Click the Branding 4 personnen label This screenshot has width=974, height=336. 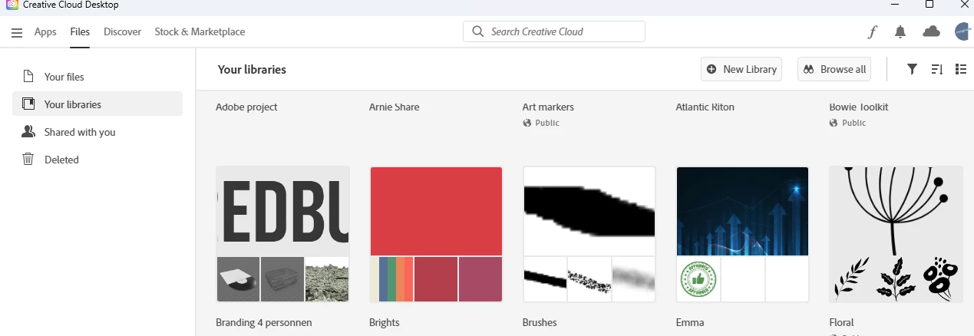pyautogui.click(x=264, y=322)
